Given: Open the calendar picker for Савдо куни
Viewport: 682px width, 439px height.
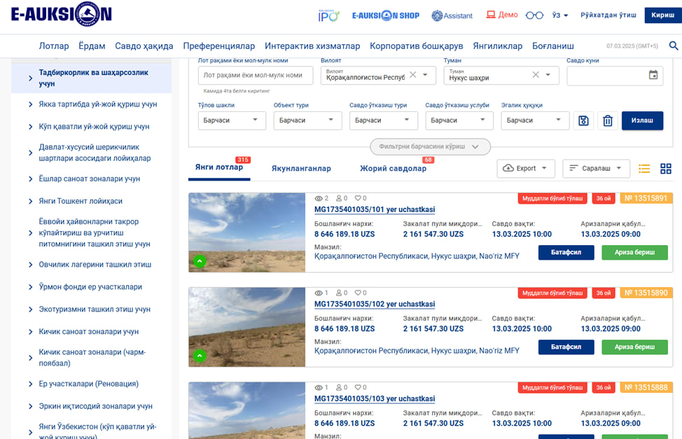Looking at the screenshot, I should (653, 76).
